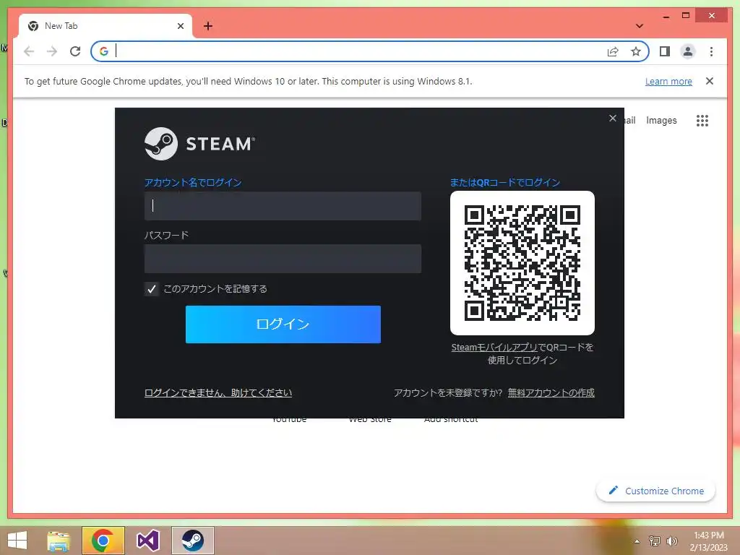740x555 pixels.
Task: Click the Customize Chrome button
Action: pyautogui.click(x=656, y=491)
